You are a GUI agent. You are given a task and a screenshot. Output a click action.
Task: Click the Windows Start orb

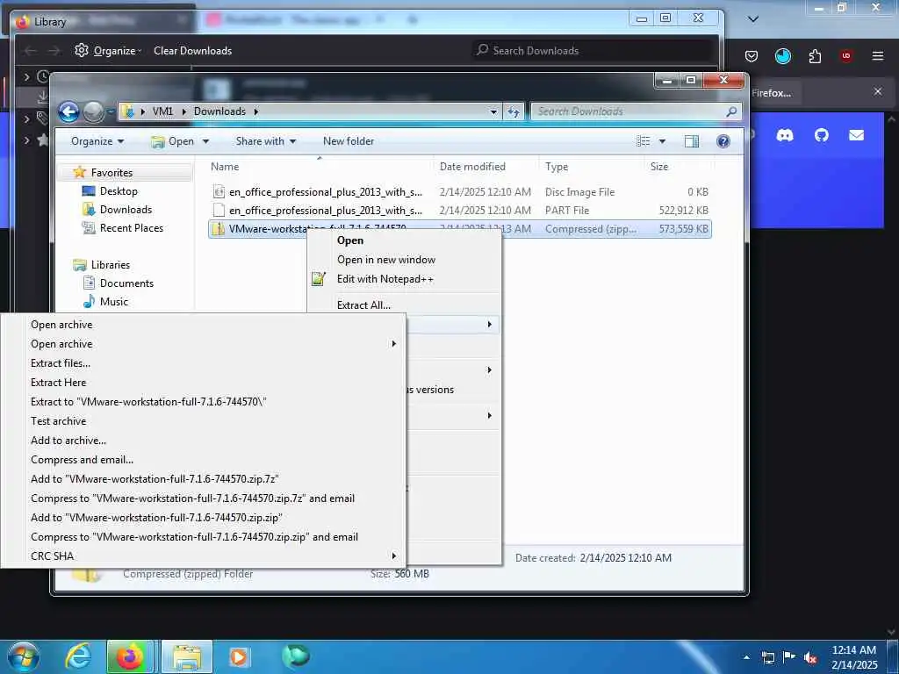23,656
